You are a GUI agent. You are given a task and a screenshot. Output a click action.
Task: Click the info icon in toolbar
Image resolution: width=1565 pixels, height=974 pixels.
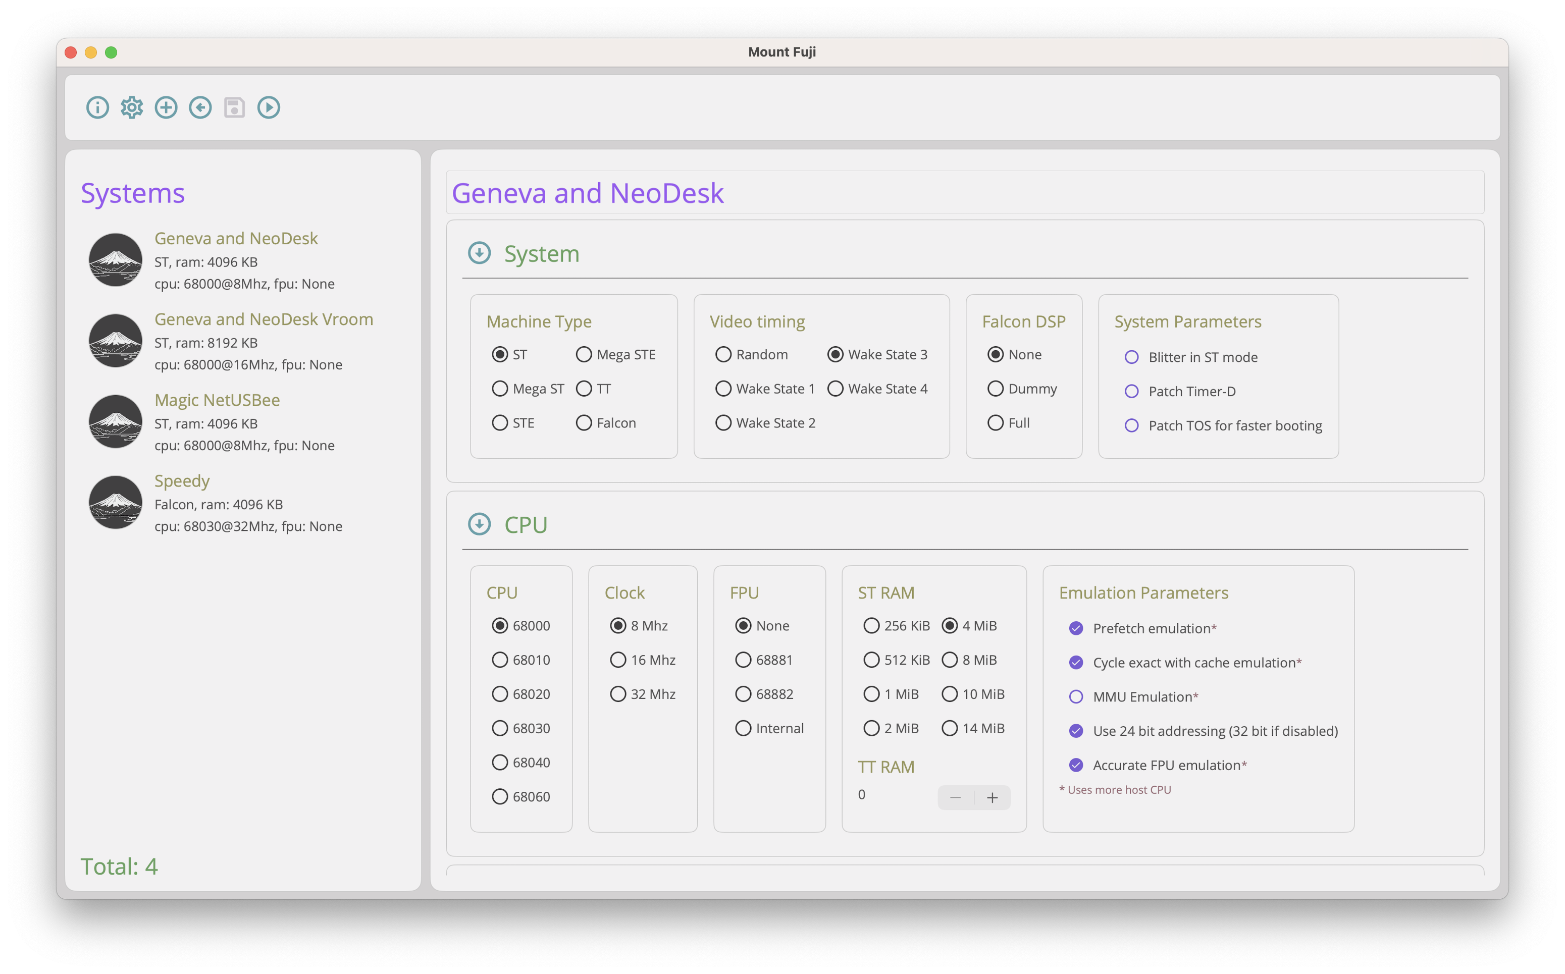(97, 107)
